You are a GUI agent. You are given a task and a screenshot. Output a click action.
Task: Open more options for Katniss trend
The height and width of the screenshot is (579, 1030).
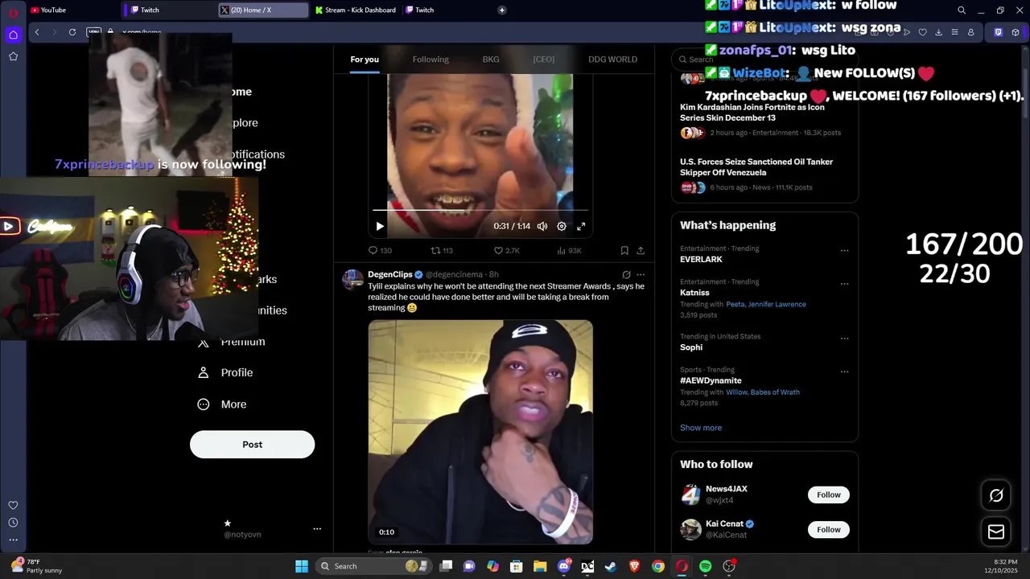pos(844,283)
